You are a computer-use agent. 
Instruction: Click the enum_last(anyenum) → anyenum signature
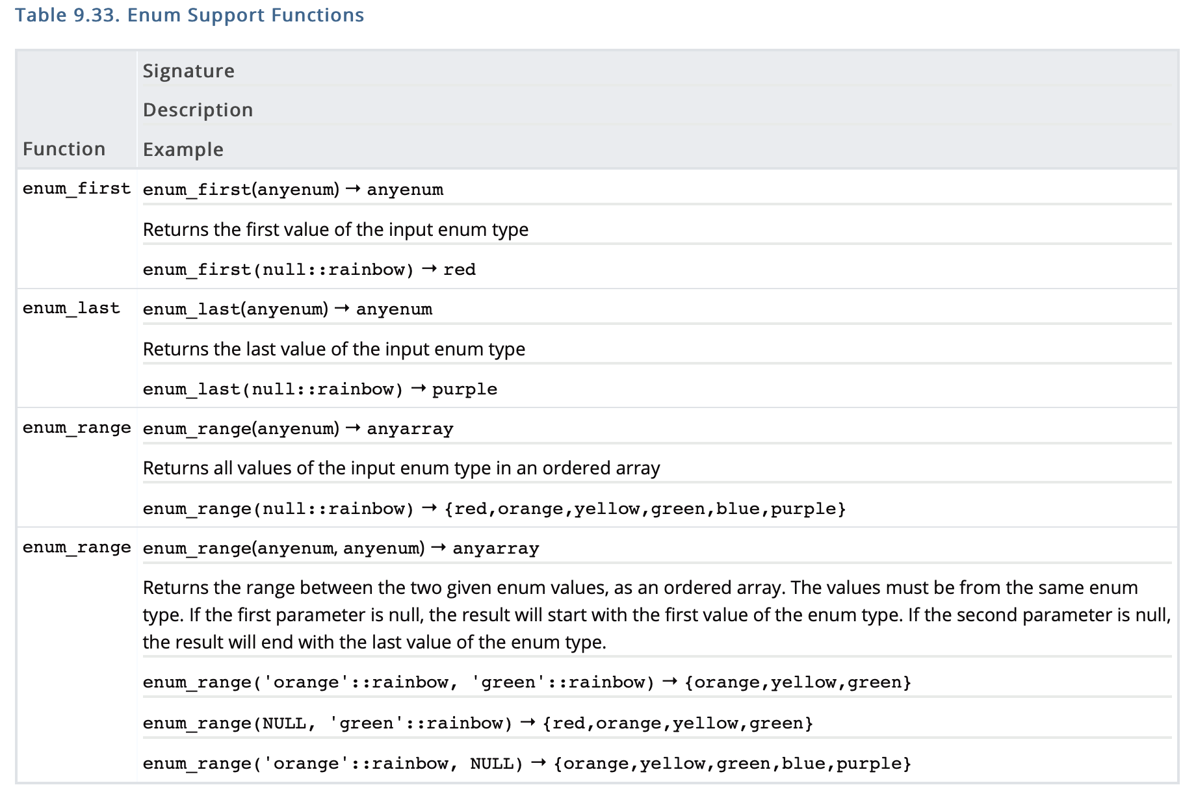point(287,309)
